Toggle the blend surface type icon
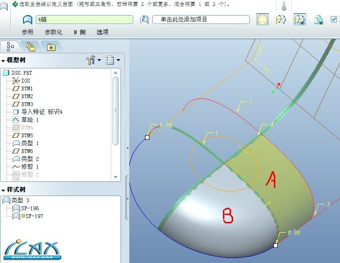 click(300, 20)
